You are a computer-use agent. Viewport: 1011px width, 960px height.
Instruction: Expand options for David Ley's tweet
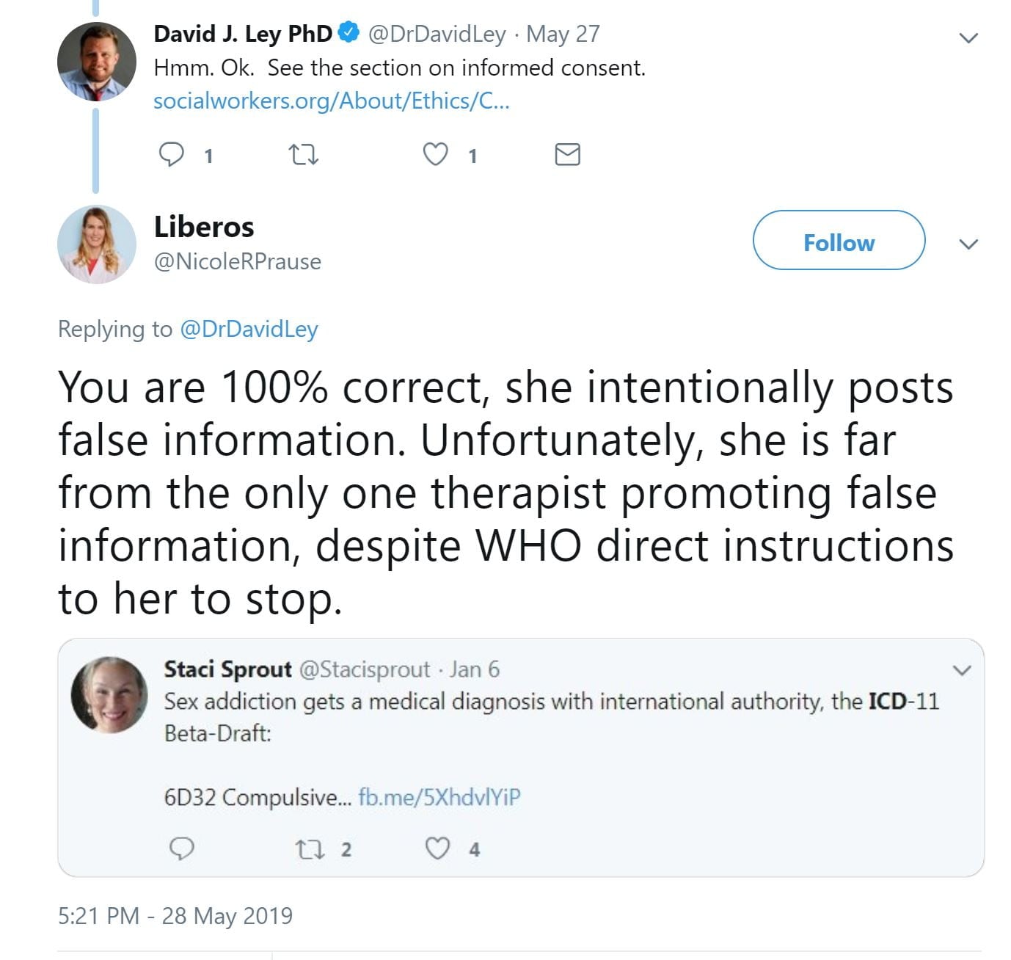(968, 37)
